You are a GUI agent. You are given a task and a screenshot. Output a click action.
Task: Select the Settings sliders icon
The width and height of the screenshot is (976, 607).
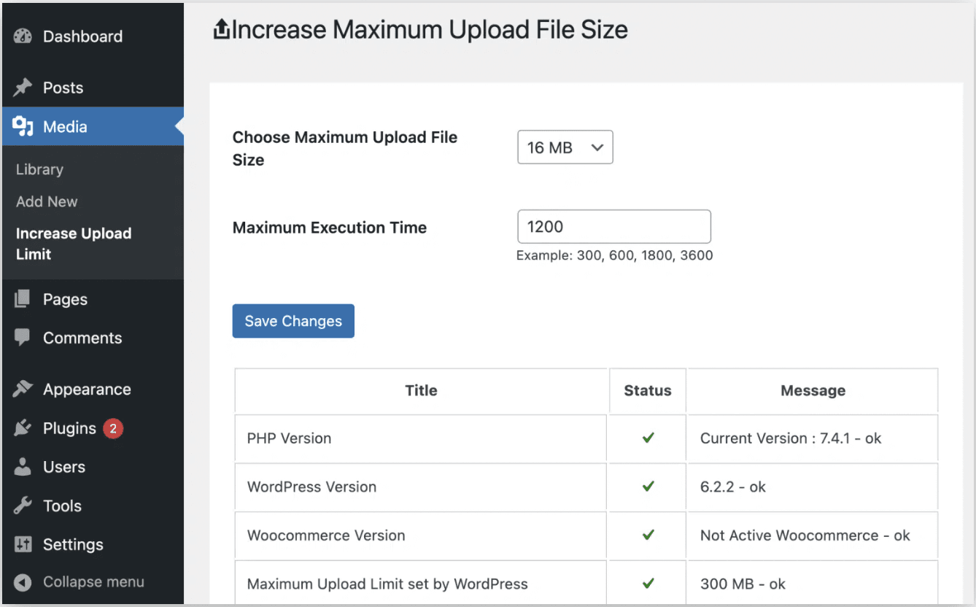click(23, 544)
